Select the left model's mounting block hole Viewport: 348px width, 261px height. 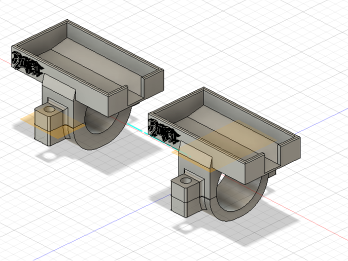[49, 109]
